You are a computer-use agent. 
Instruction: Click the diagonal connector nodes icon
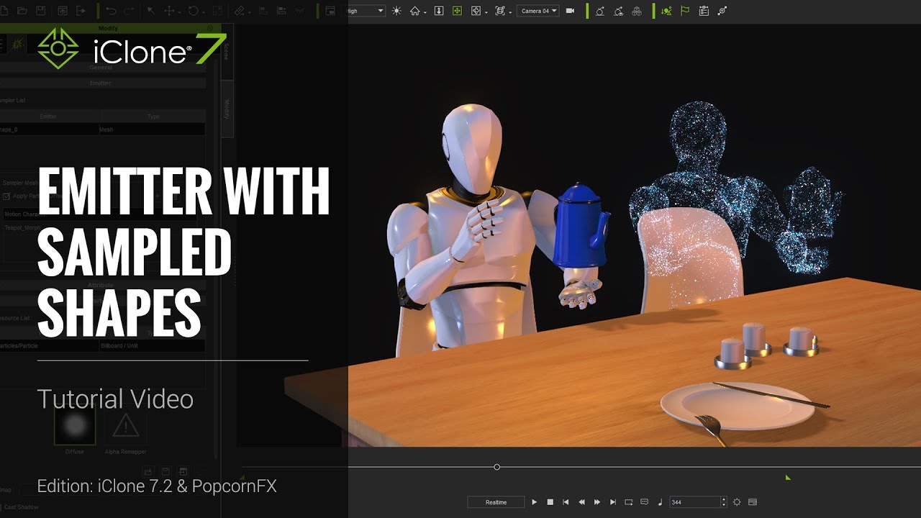pos(722,11)
